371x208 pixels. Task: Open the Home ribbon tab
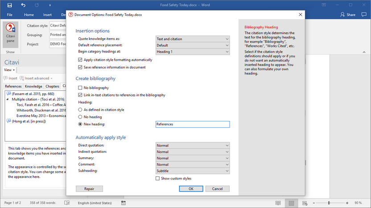click(29, 15)
